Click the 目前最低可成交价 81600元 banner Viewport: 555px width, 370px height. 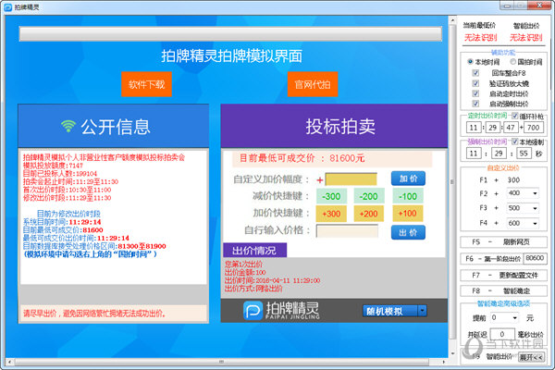(332, 158)
